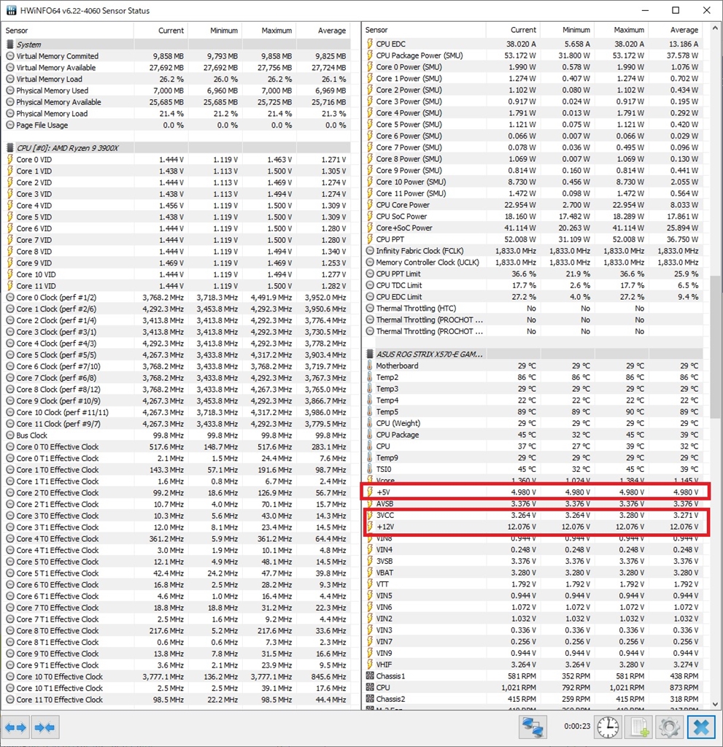Click the circle icon beside Virtual Memory Load
The width and height of the screenshot is (723, 747).
pos(10,79)
